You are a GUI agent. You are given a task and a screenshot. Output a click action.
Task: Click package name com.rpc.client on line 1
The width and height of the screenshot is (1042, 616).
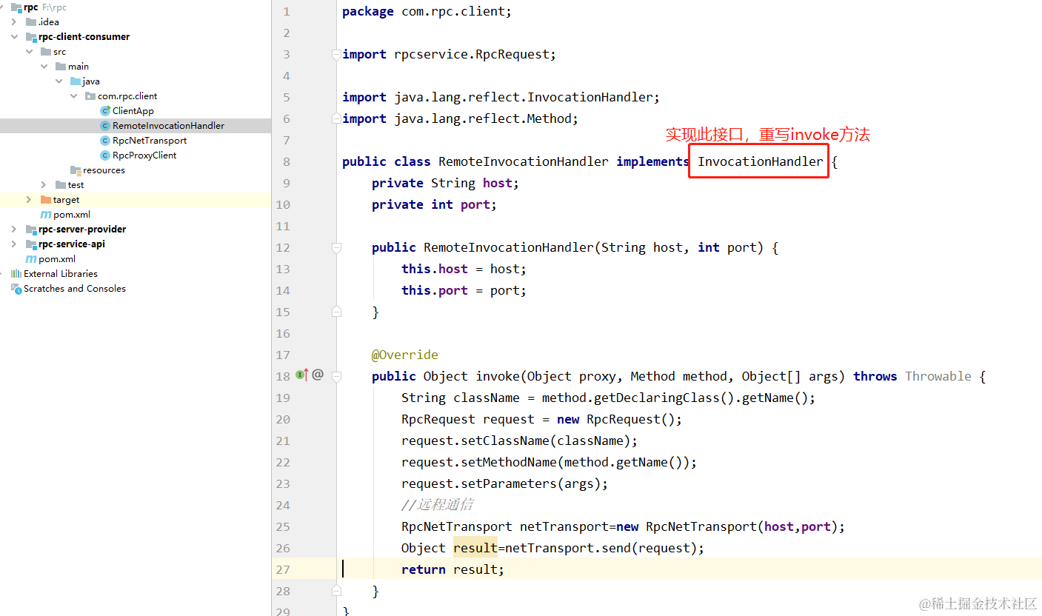(x=452, y=11)
